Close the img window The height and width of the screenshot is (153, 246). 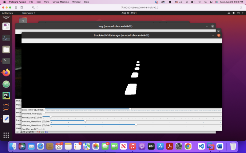click(x=212, y=26)
